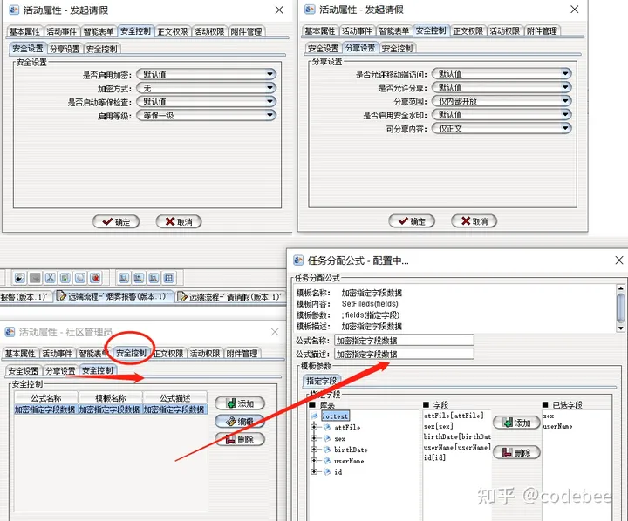The width and height of the screenshot is (628, 521).
Task: Open 正文权限 tab in 社区管理员 window
Action: tap(168, 354)
